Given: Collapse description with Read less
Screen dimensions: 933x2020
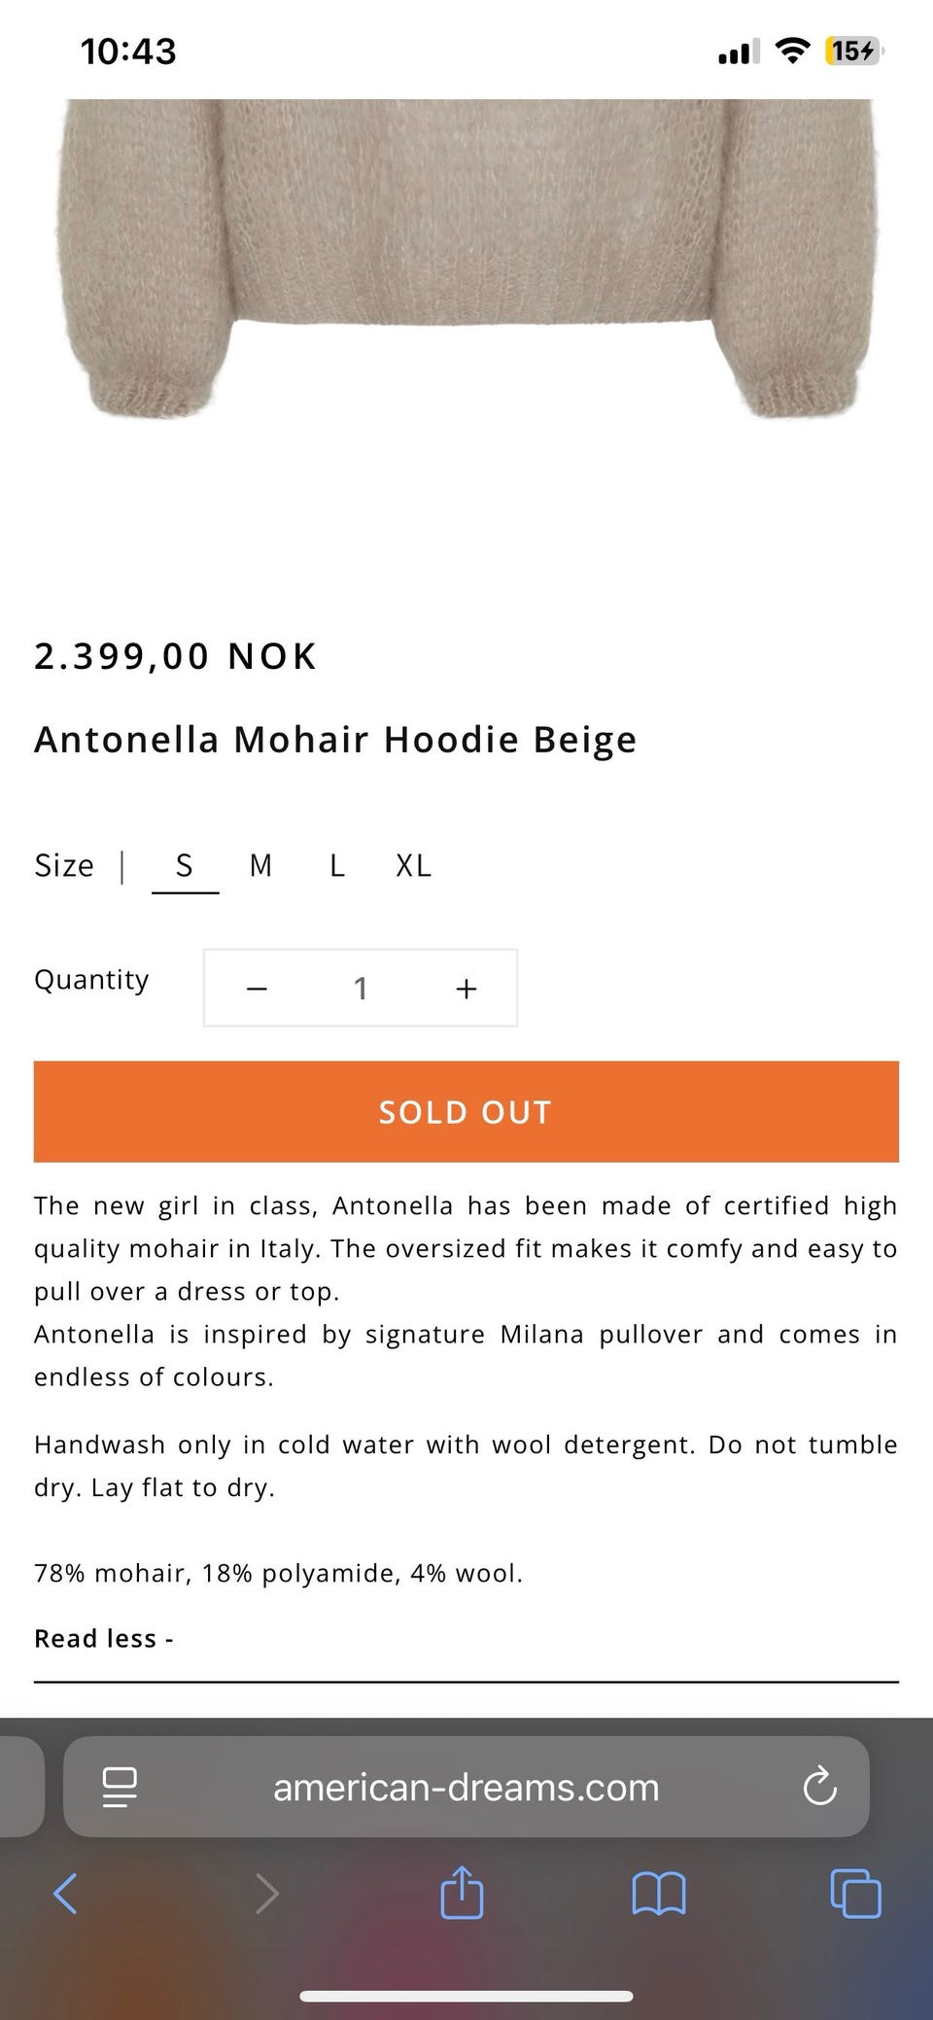Looking at the screenshot, I should click(x=103, y=1639).
